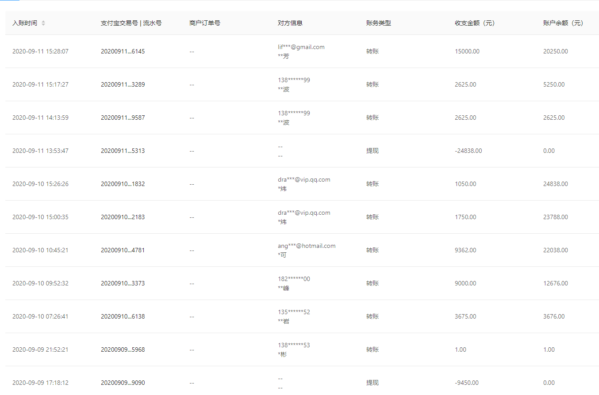Click transaction number 20200909...5968
This screenshot has width=599, height=395.
pyautogui.click(x=123, y=349)
